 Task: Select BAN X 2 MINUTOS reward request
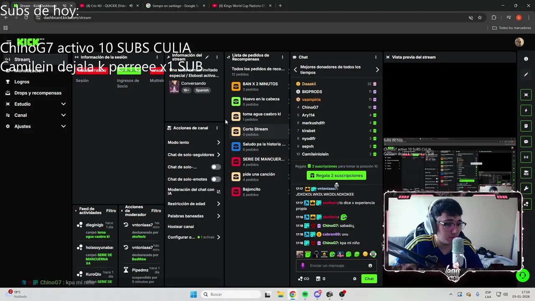(x=260, y=87)
